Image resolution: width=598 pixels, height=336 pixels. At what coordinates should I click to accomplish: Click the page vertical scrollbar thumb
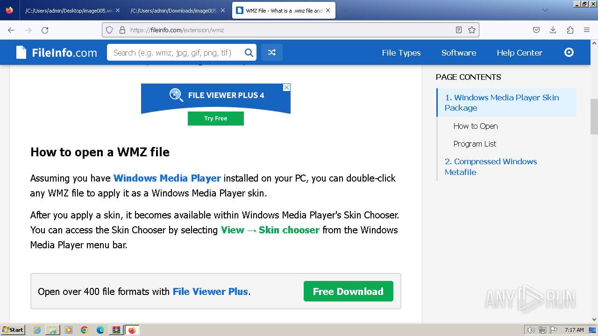point(594,116)
